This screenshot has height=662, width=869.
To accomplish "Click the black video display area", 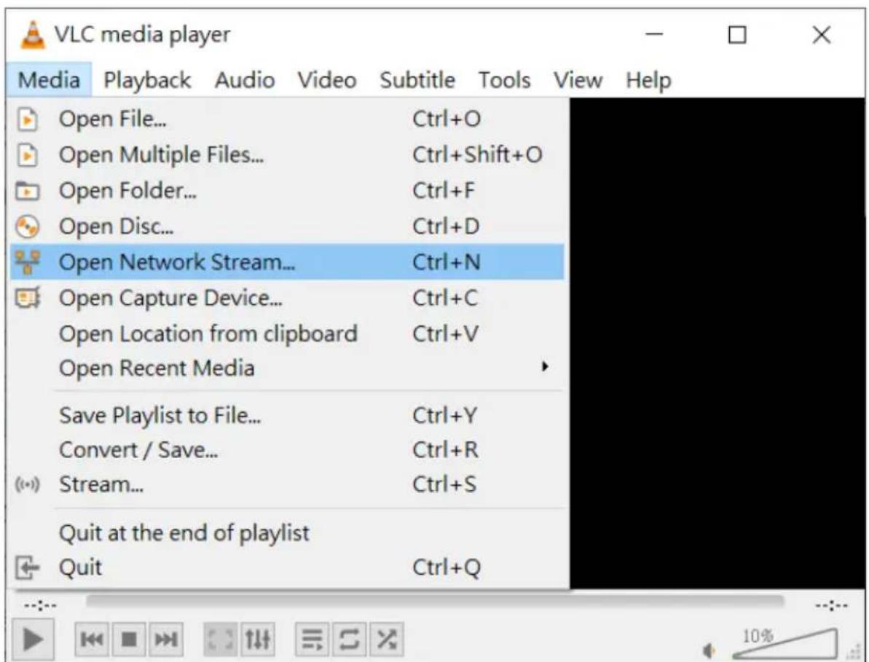I will point(717,344).
